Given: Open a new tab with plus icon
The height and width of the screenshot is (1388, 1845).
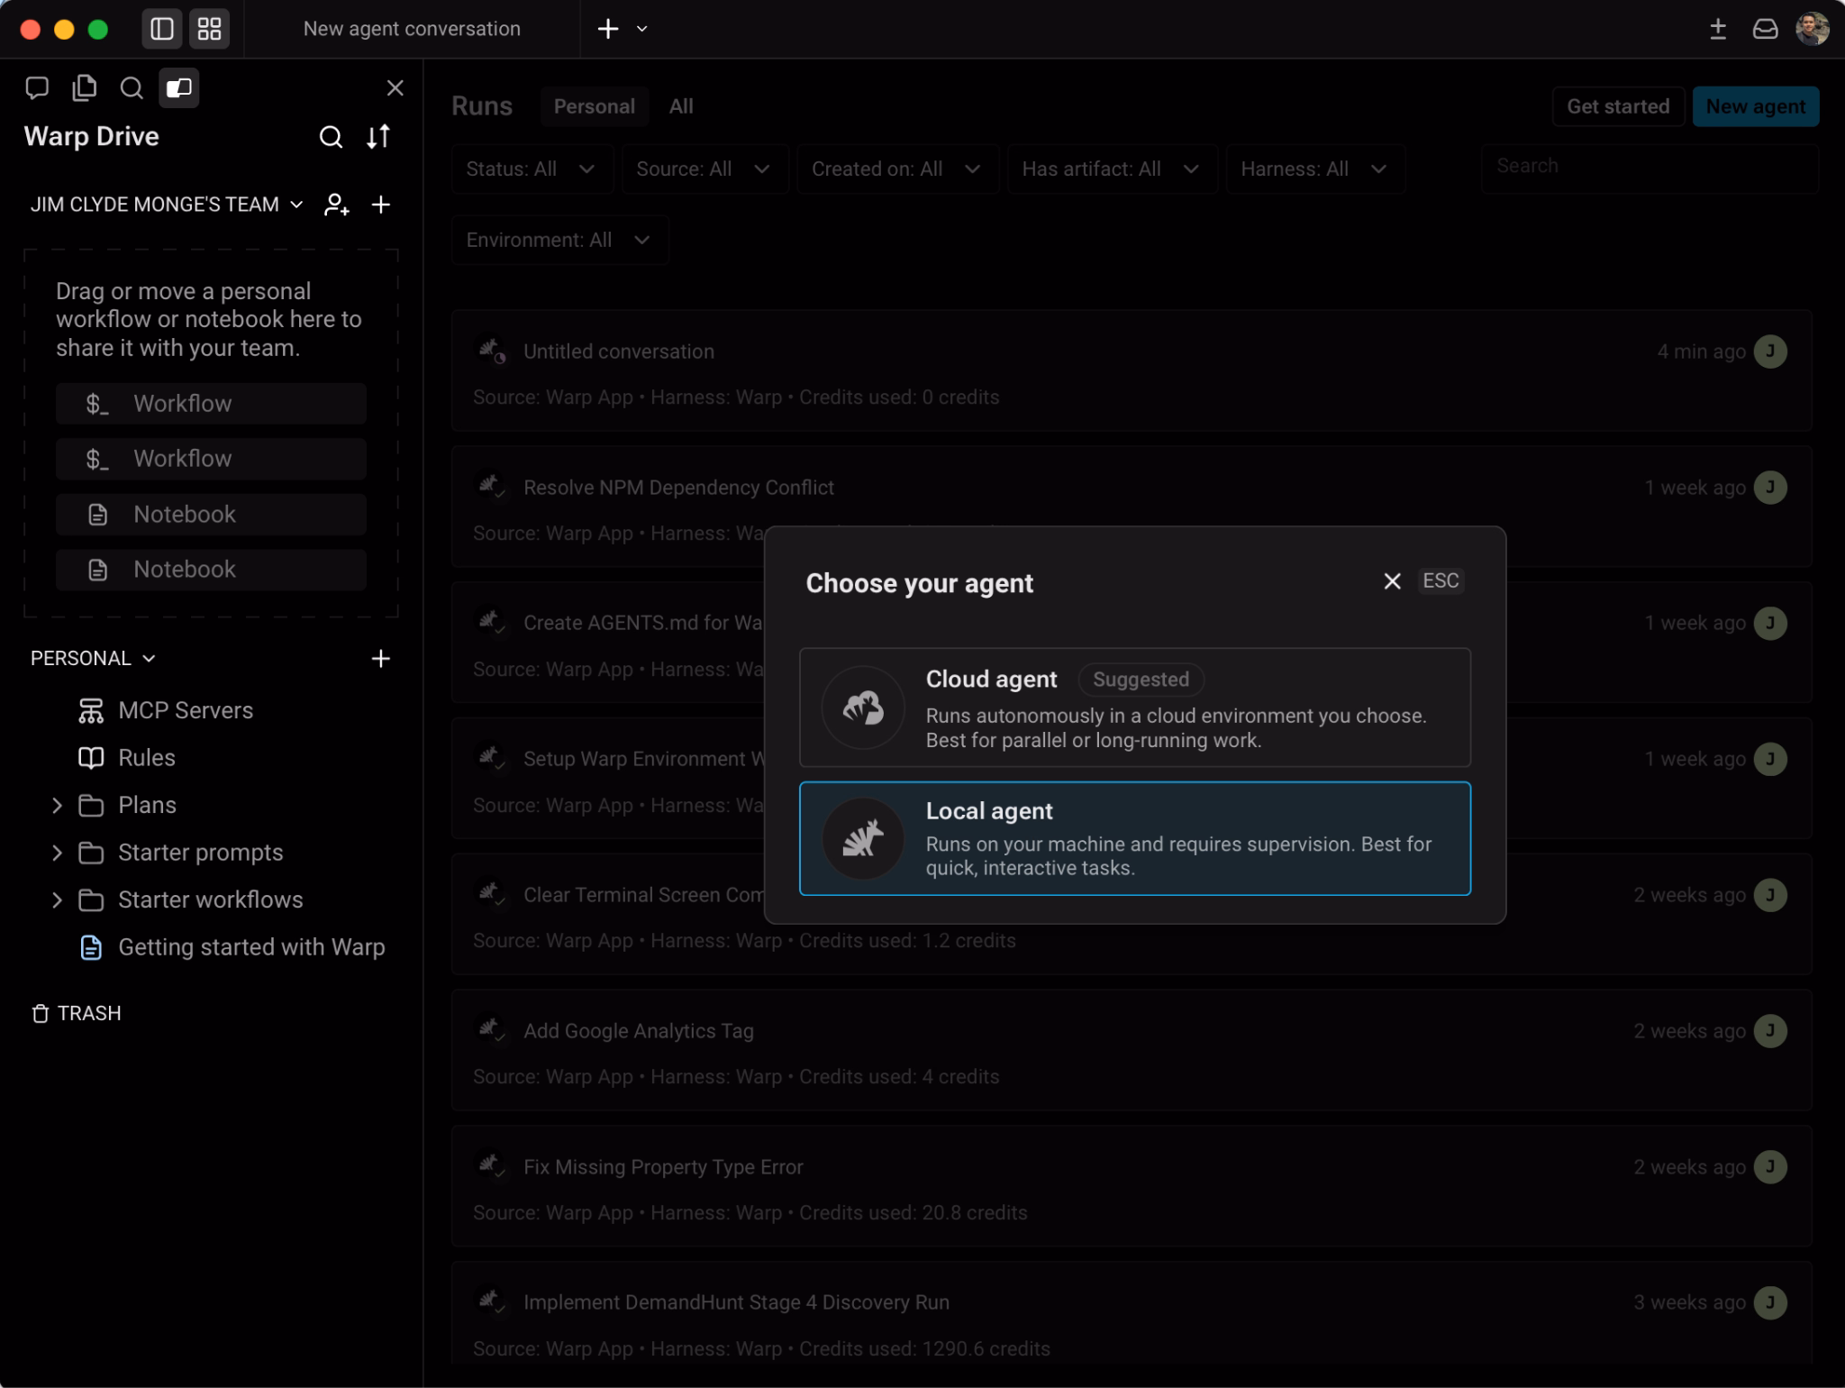Looking at the screenshot, I should coord(608,29).
